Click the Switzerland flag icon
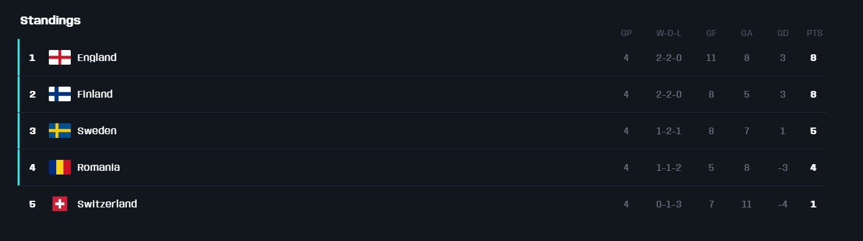This screenshot has height=241, width=863. [x=60, y=204]
